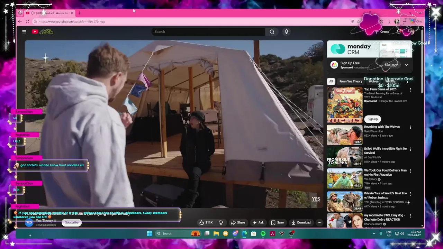Go back with the browser back arrow
This screenshot has height=249, width=443.
20,21
